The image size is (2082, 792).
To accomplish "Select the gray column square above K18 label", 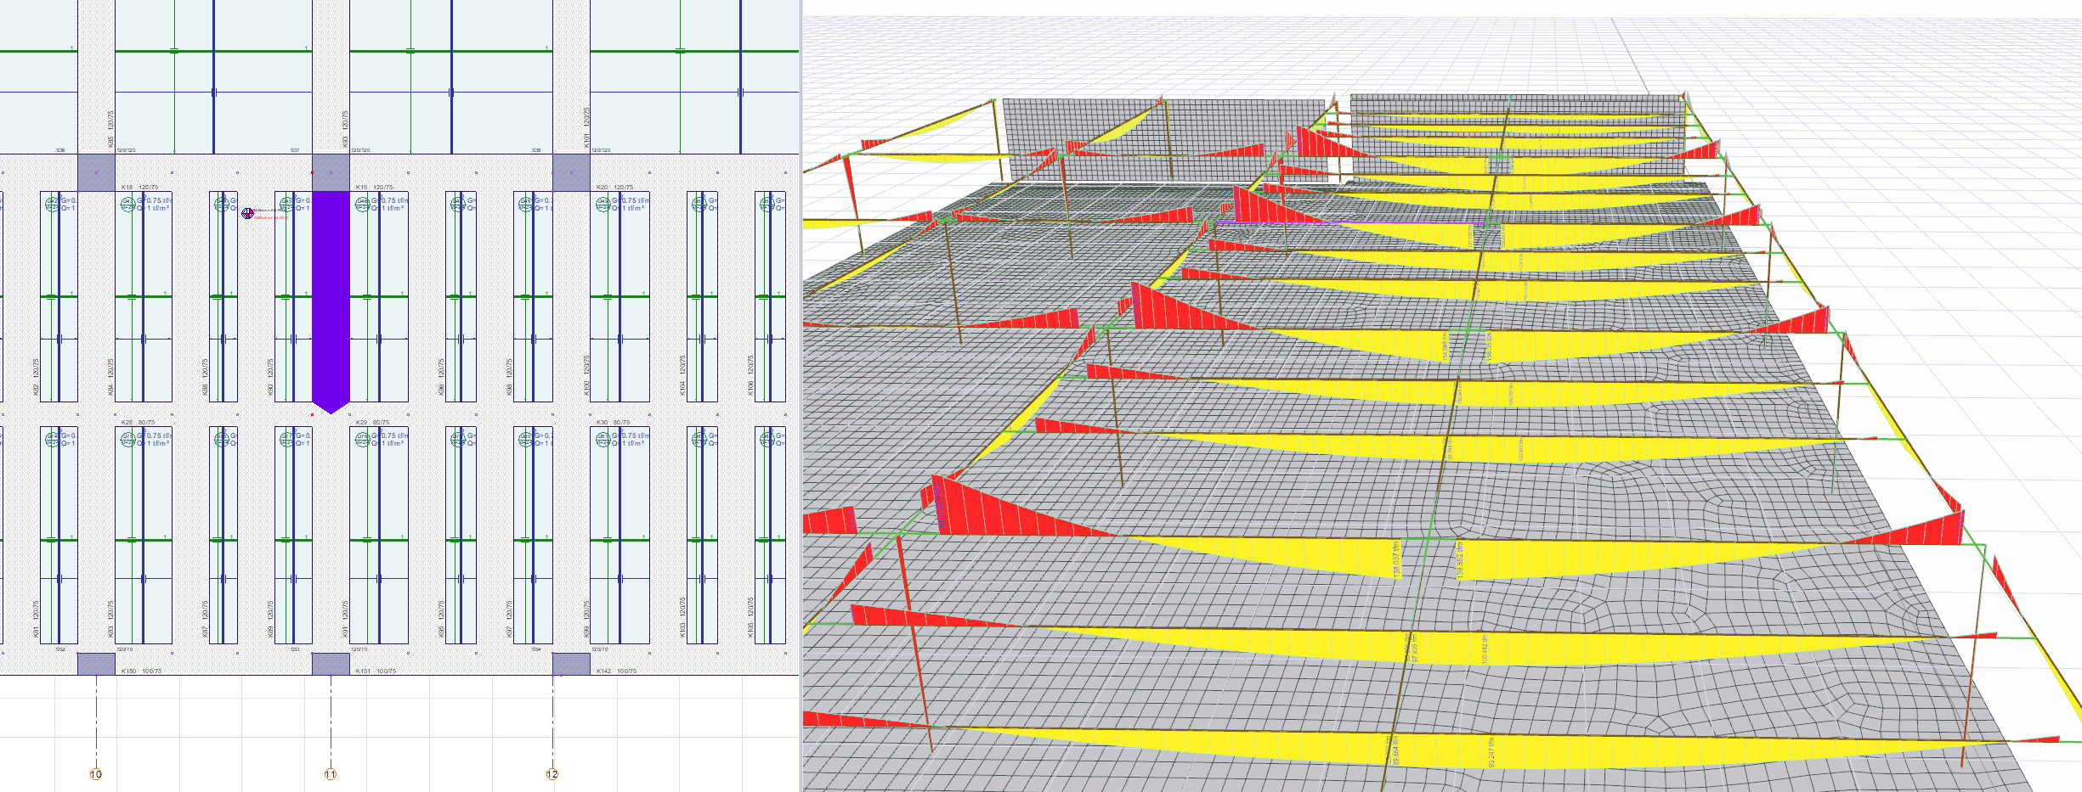I will click(96, 172).
